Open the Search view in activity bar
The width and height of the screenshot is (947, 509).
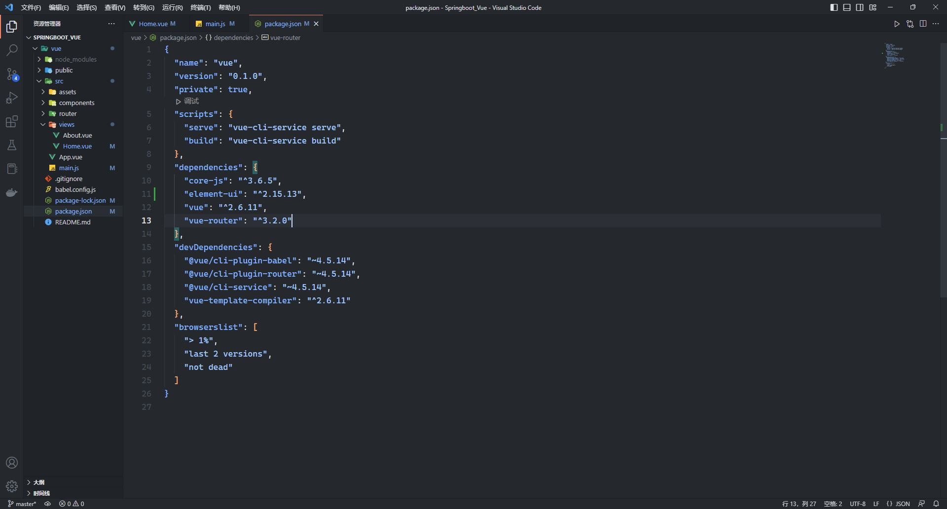pyautogui.click(x=12, y=50)
